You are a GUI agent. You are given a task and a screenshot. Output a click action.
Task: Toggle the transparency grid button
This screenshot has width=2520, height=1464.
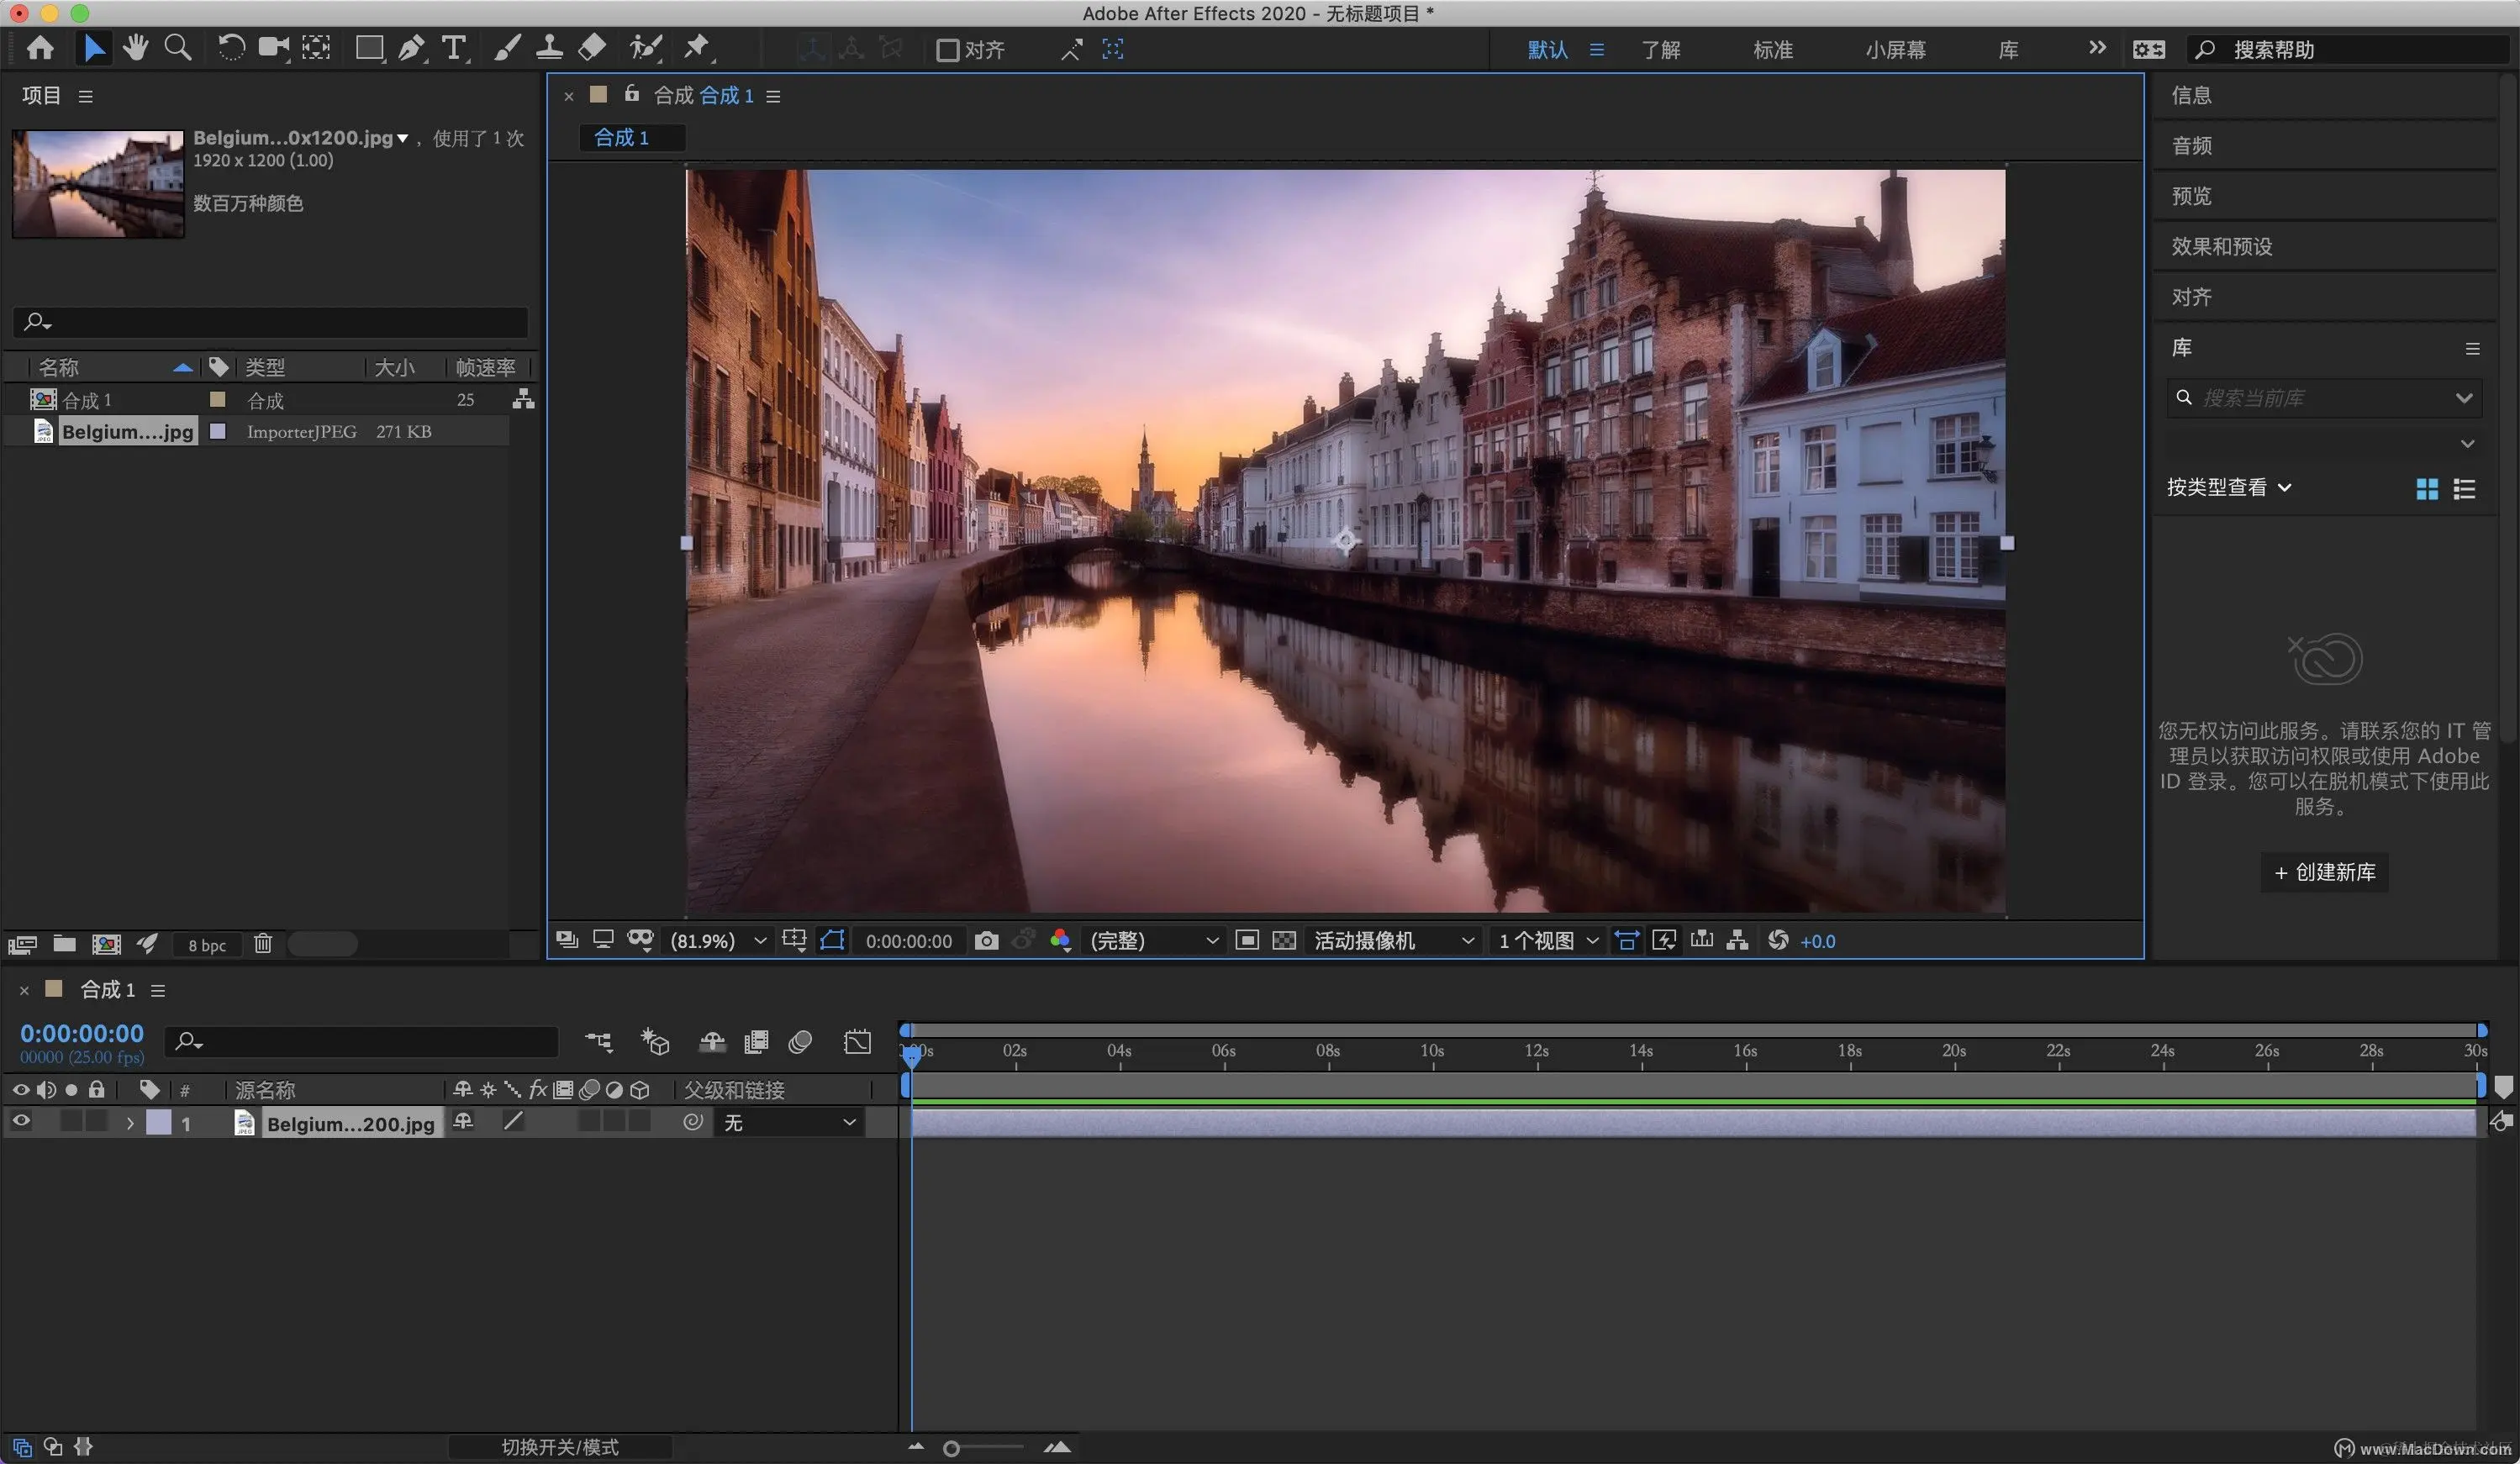tap(1284, 941)
